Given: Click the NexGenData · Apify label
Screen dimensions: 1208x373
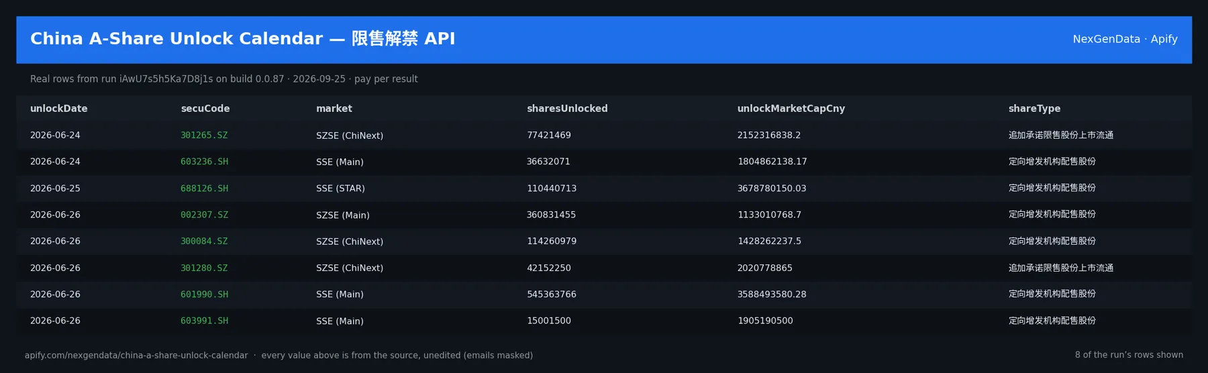Looking at the screenshot, I should point(1125,39).
